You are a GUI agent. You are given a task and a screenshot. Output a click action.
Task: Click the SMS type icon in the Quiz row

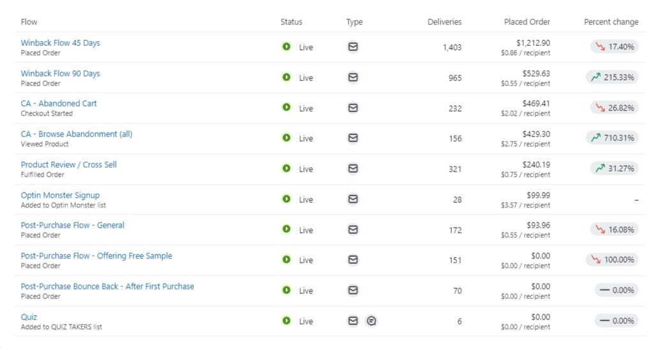pyautogui.click(x=371, y=321)
